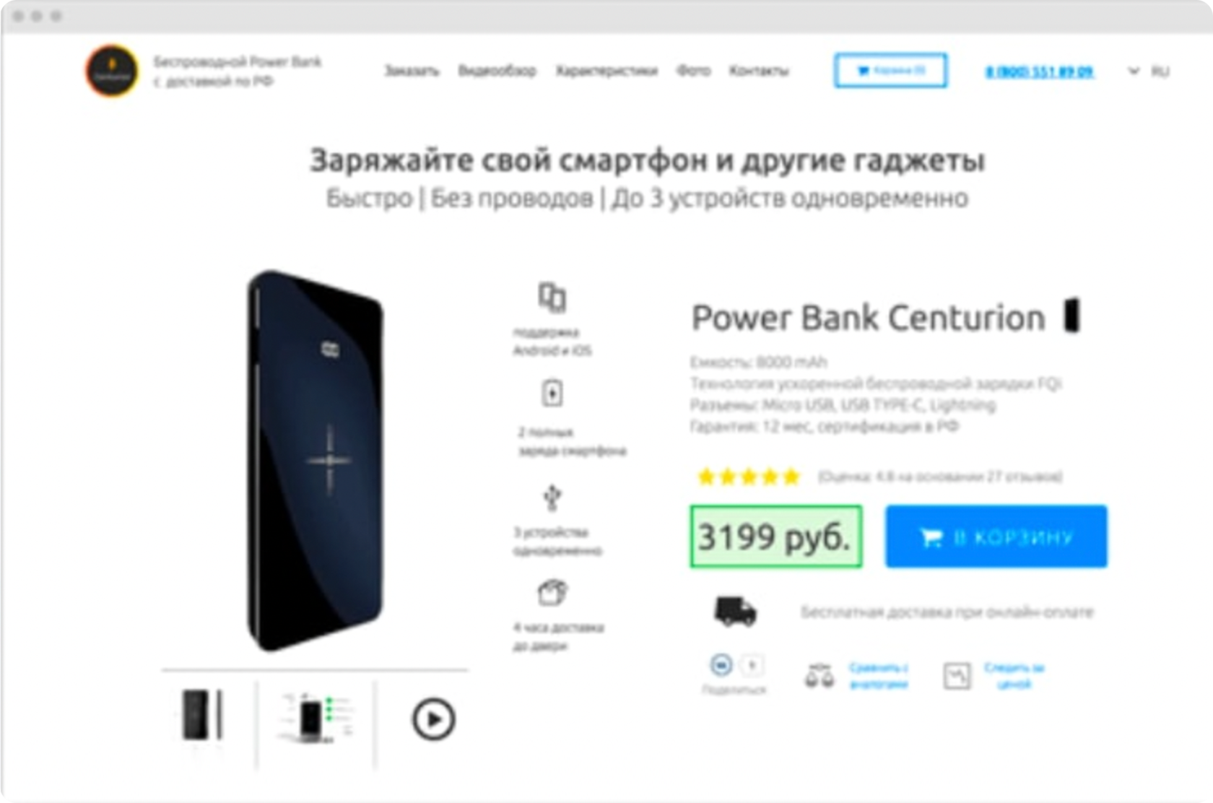Play the product video thumbnail
The image size is (1213, 803).
[433, 719]
